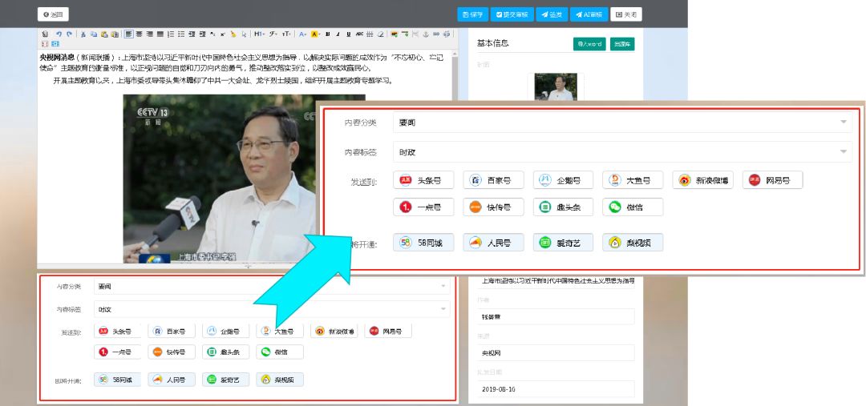
Task: Apply underline formatting
Action: point(349,34)
